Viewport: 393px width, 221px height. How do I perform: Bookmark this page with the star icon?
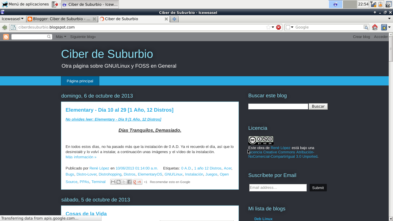pos(268,27)
